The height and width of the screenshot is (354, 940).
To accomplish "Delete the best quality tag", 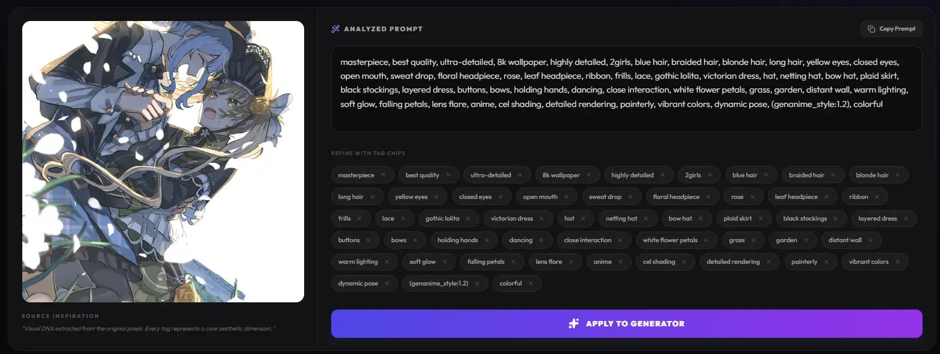I will (x=449, y=175).
